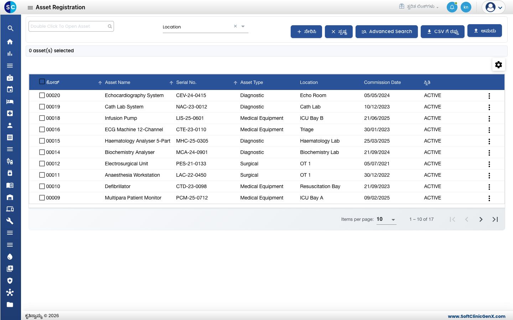
Task: Open the water drop sidebar icon
Action: tap(10, 257)
